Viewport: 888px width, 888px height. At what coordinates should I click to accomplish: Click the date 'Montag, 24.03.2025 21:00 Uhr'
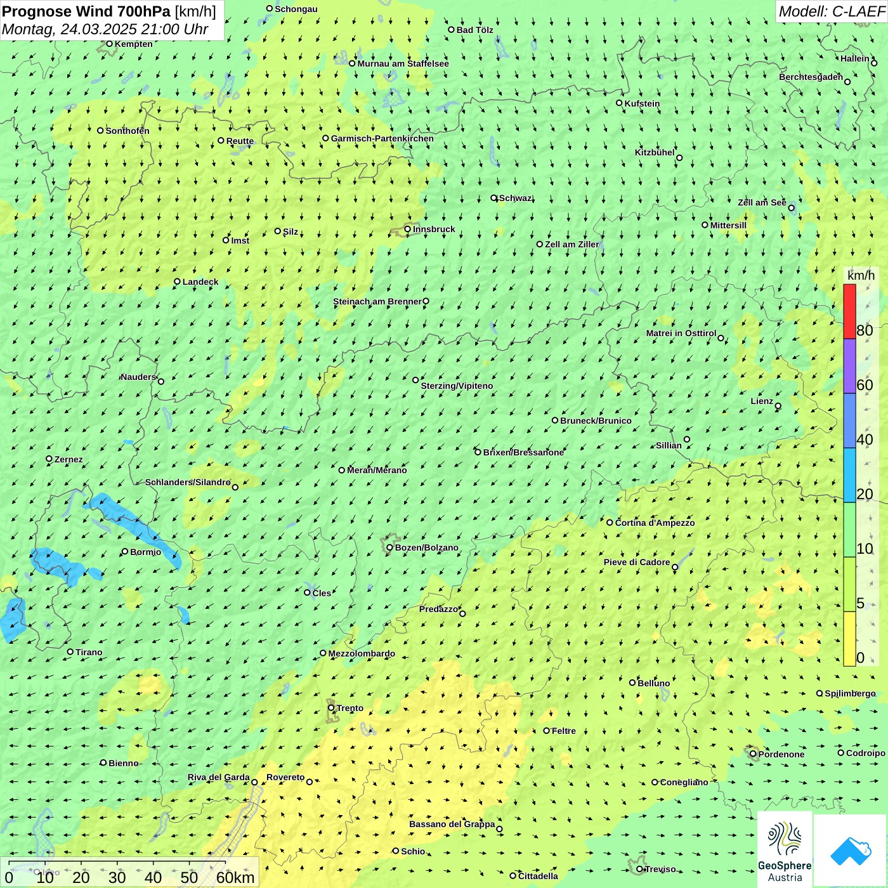105,29
